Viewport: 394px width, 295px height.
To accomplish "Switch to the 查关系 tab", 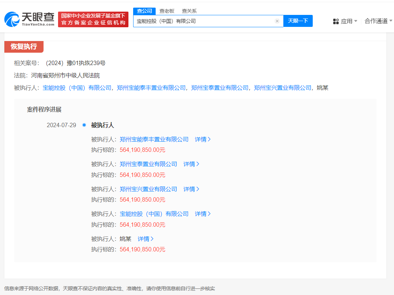I will tap(189, 11).
